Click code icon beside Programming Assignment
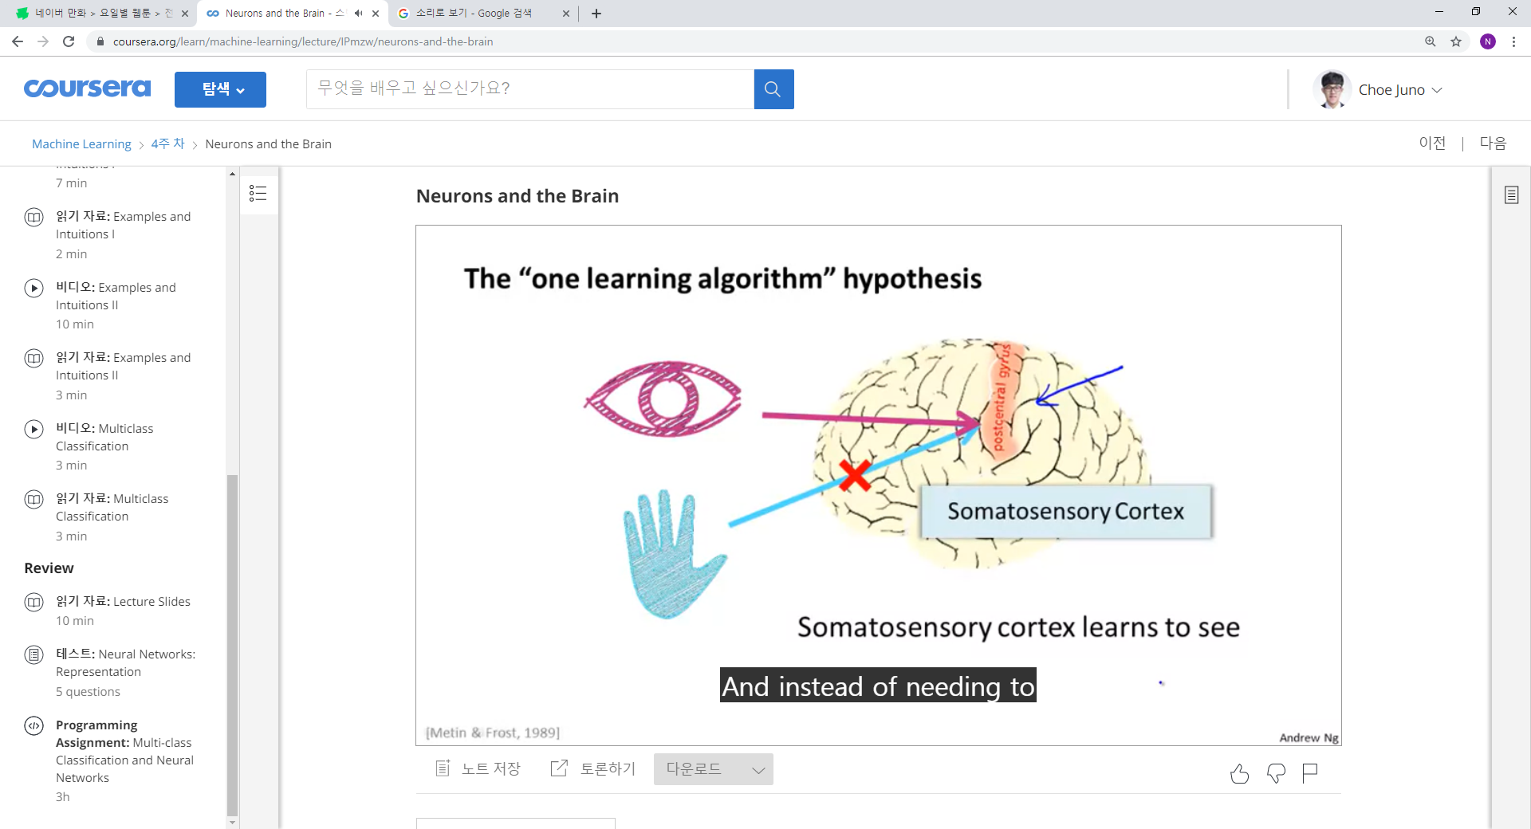This screenshot has width=1531, height=829. (33, 725)
